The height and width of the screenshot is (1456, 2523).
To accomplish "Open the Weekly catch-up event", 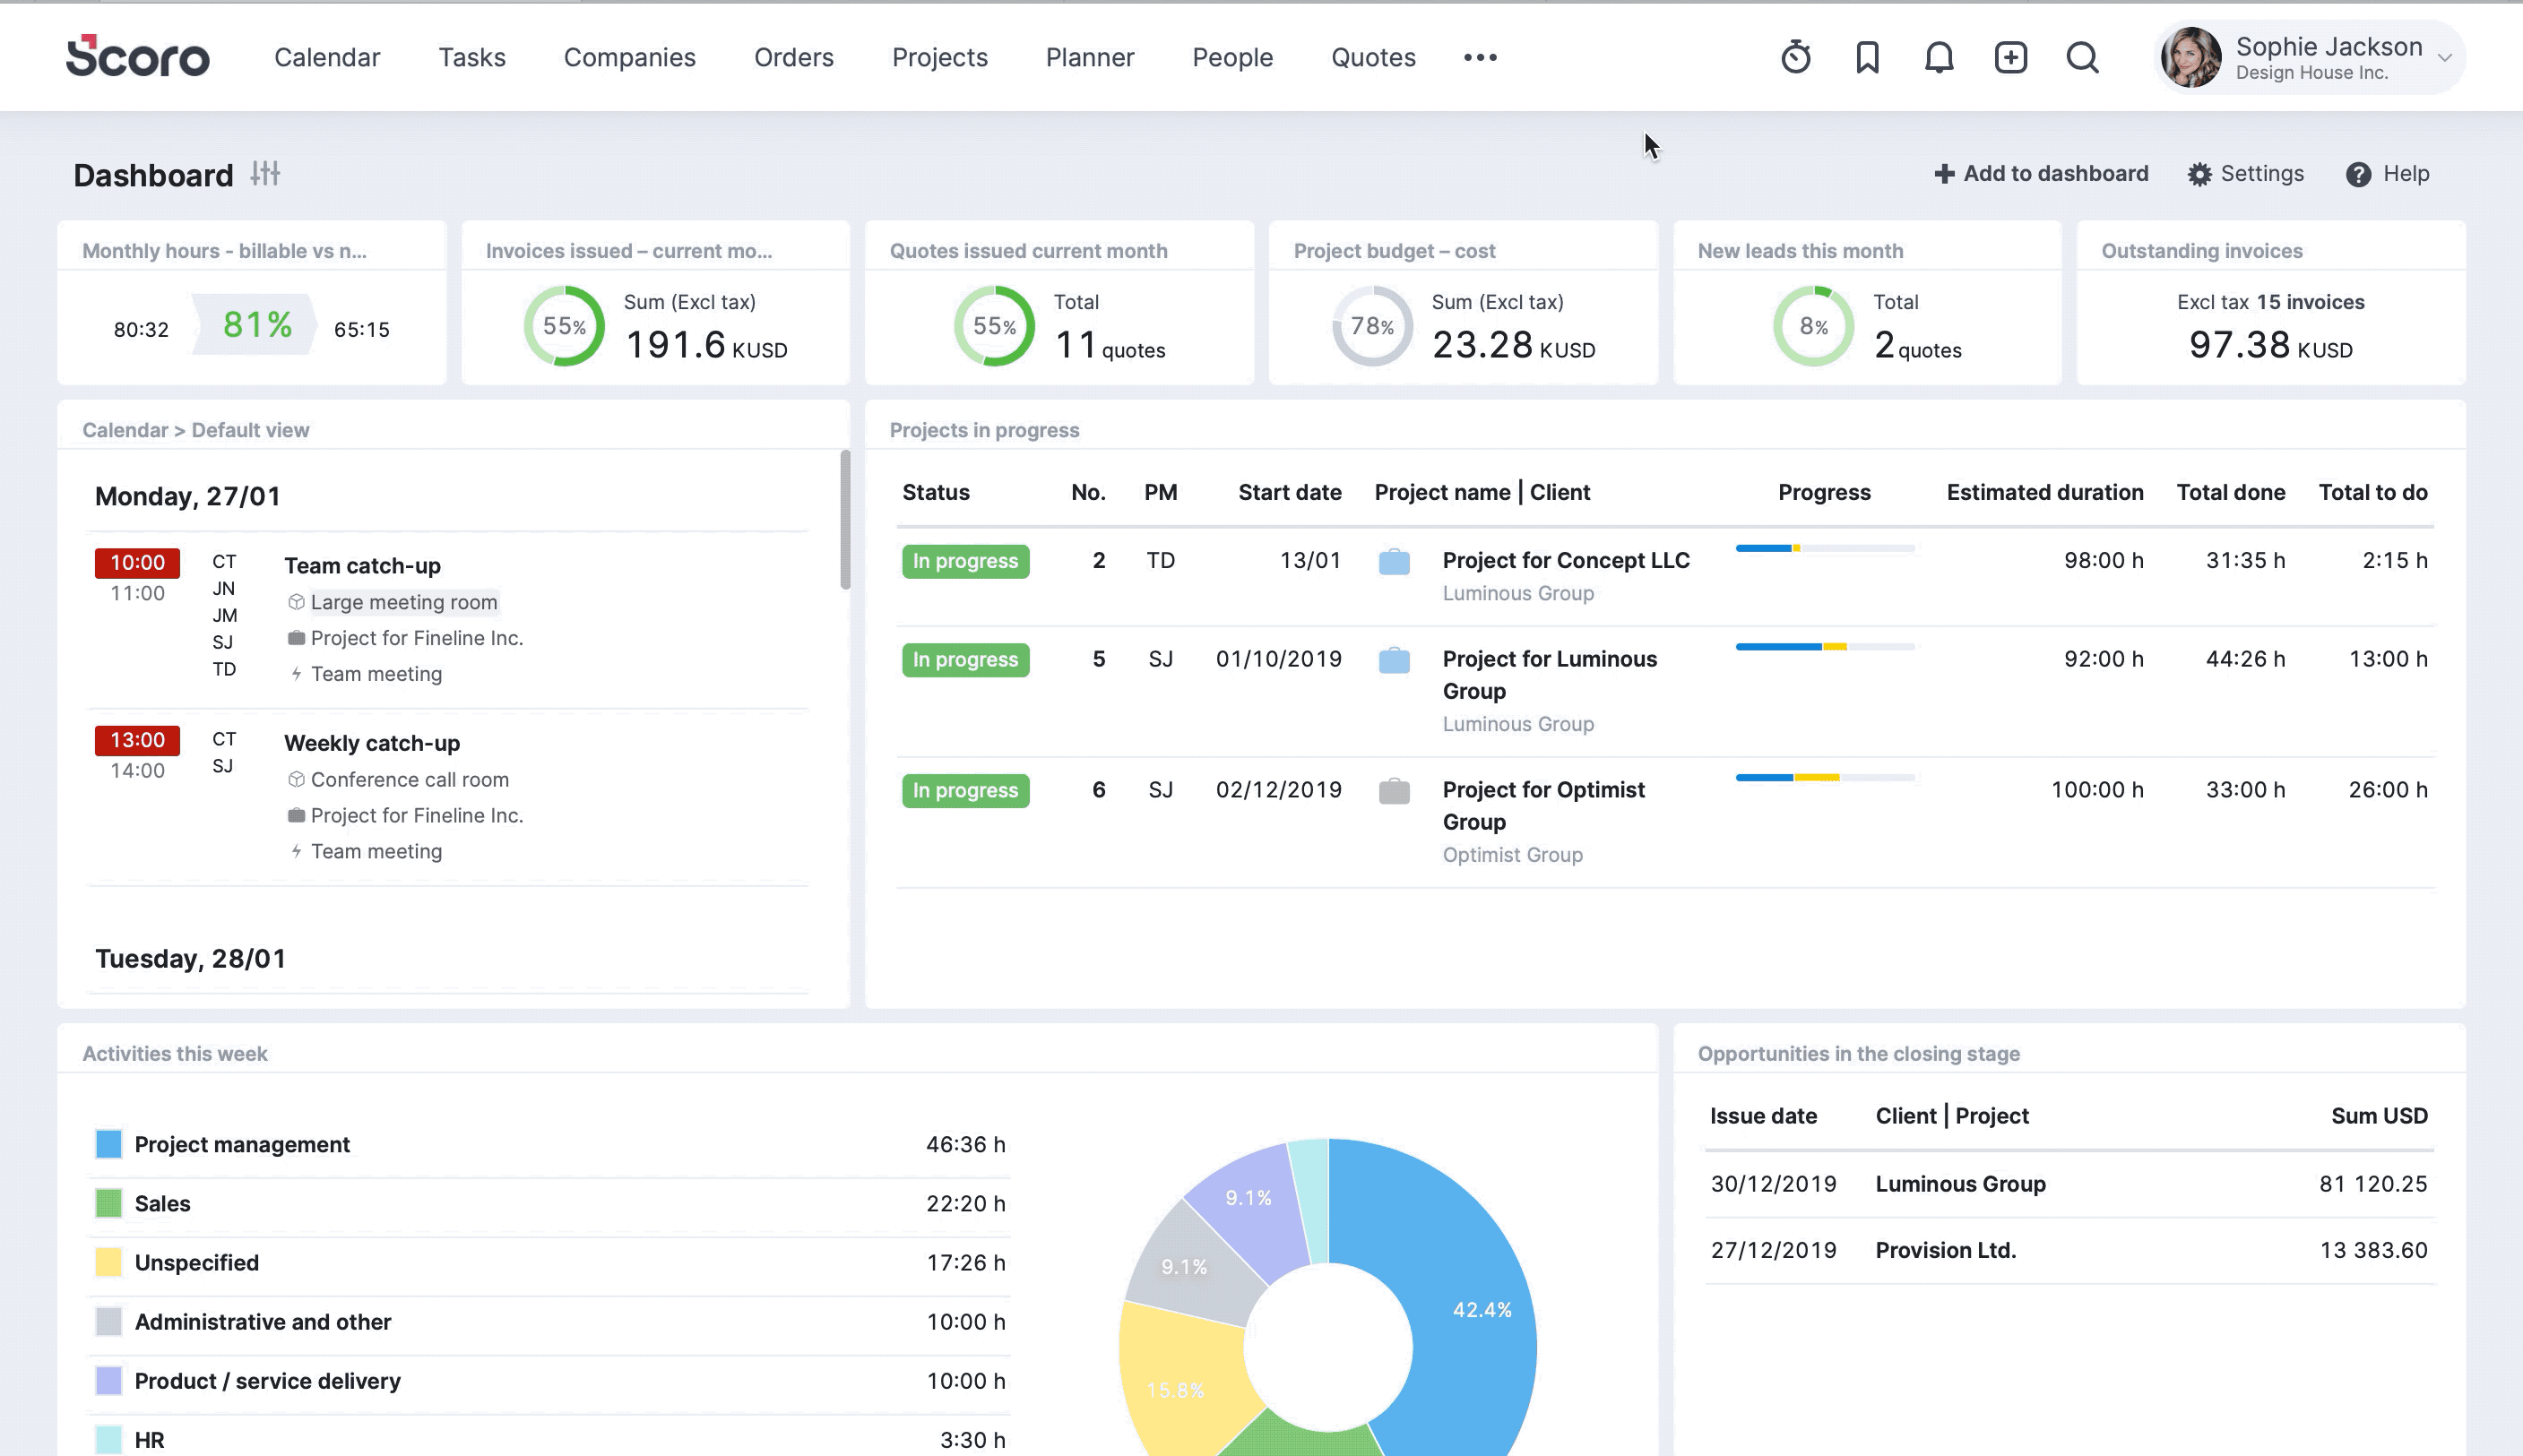I will point(372,743).
